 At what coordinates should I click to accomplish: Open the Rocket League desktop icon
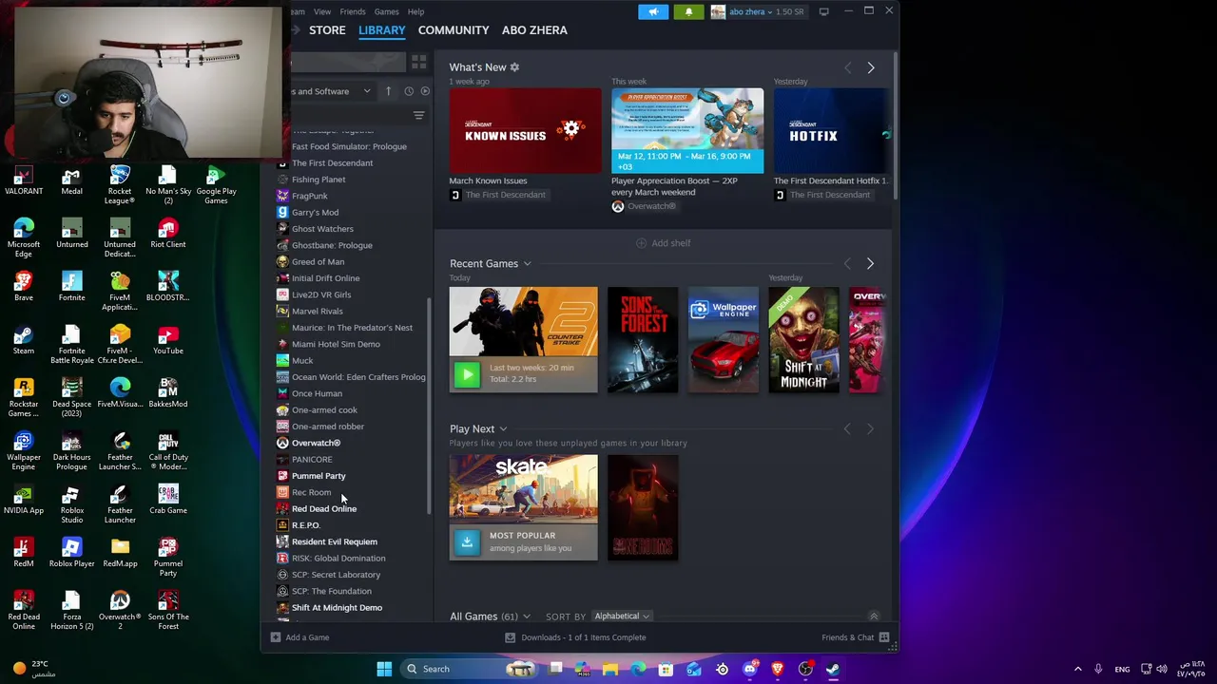coord(120,185)
